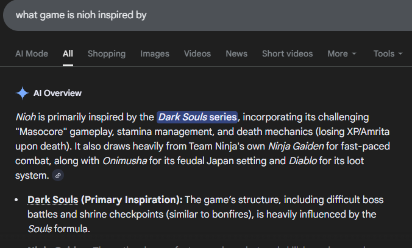
Task: Click the word "Onimusha" in the overview
Action: click(126, 160)
